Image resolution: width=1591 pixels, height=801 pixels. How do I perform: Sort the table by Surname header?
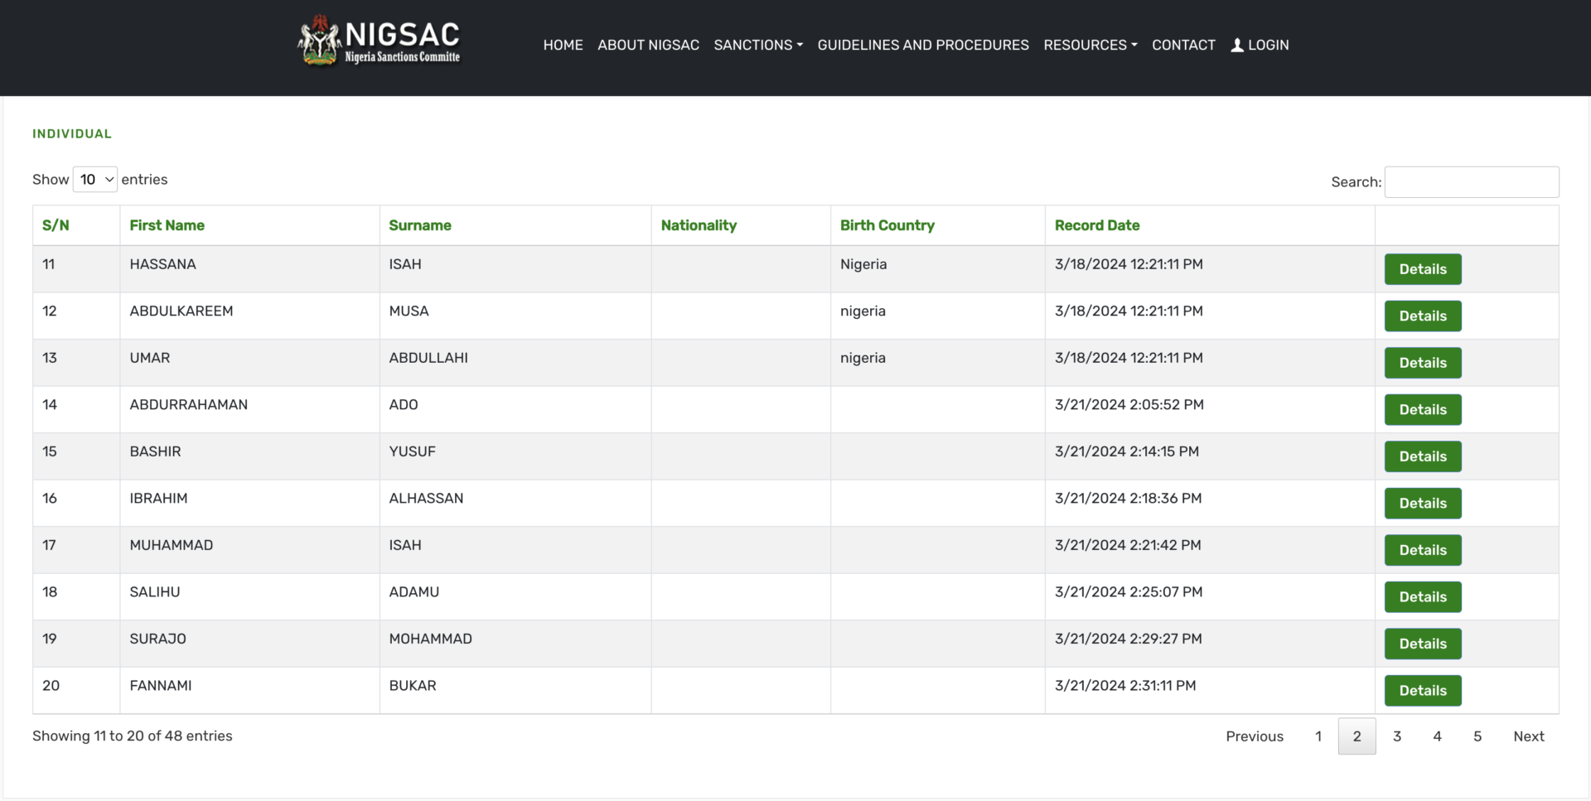coord(420,225)
